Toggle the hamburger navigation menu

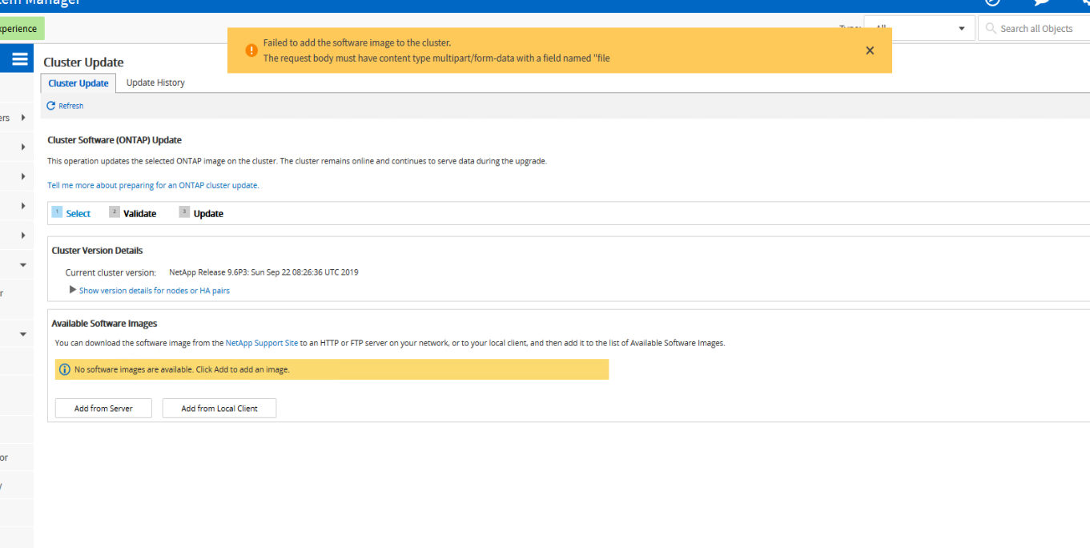point(19,59)
